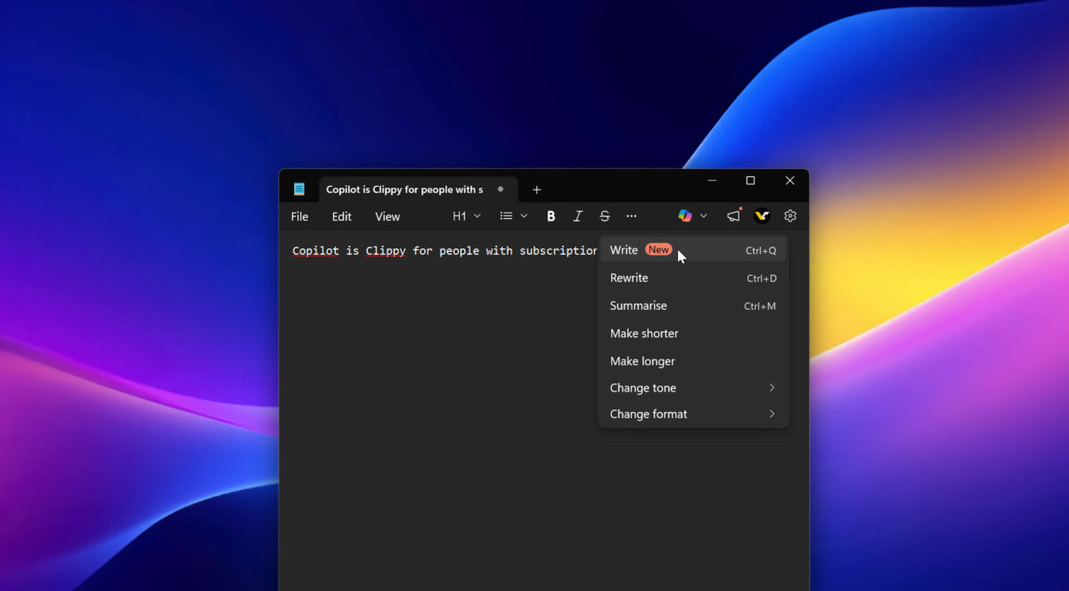1069x591 pixels.
Task: Close the Notepad window
Action: (789, 181)
